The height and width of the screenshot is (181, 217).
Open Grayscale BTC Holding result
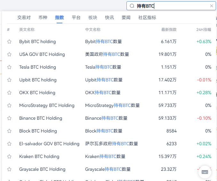42,169
